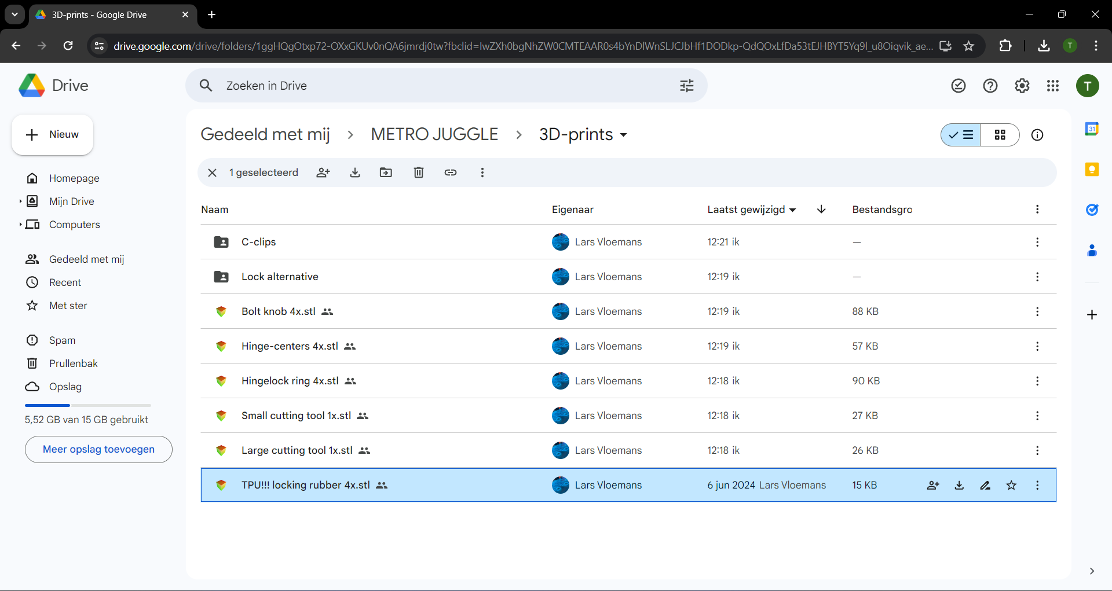Click the Nieuw button
Screen dimensions: 1112x591
(x=52, y=135)
